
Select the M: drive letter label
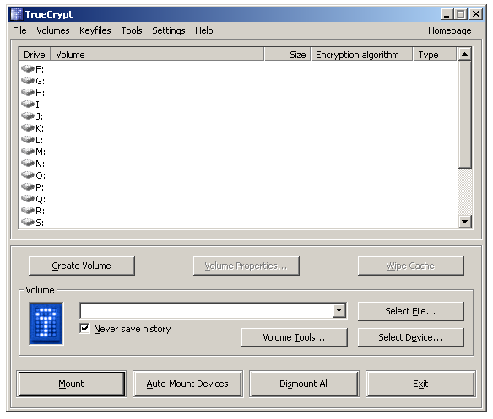[41, 152]
